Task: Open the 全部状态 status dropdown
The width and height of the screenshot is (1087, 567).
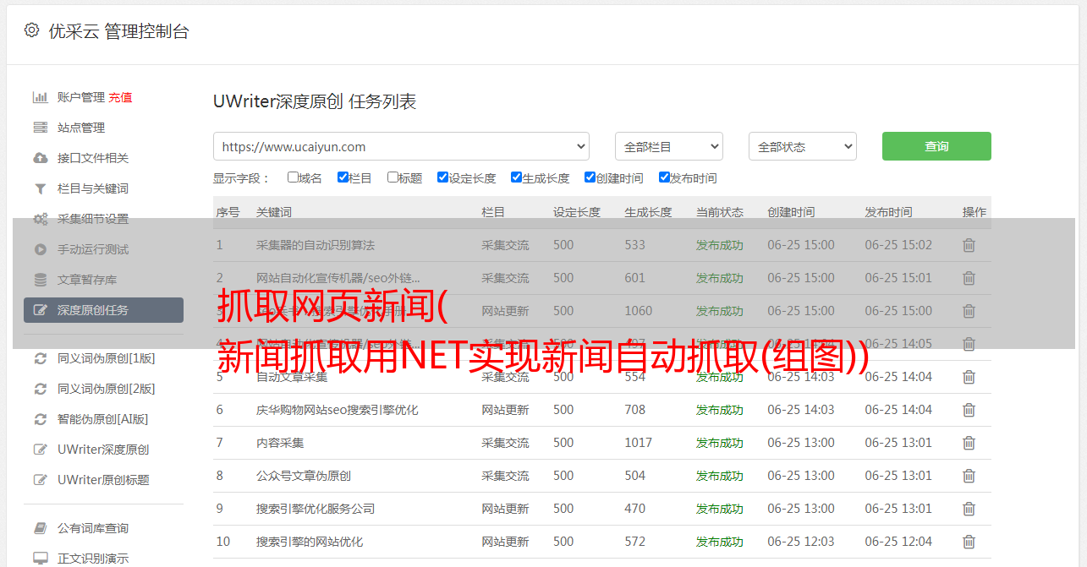Action: coord(802,146)
